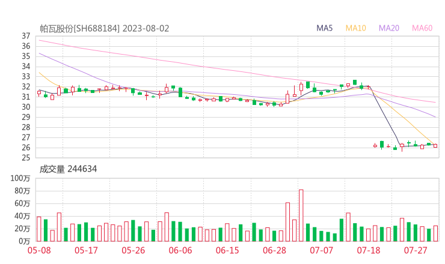
Task: Click the tallest volume bar above 80万
Action: 301,215
